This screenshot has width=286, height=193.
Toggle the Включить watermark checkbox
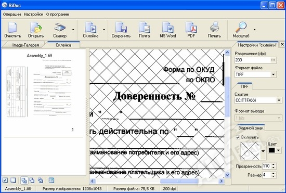coord(238,137)
